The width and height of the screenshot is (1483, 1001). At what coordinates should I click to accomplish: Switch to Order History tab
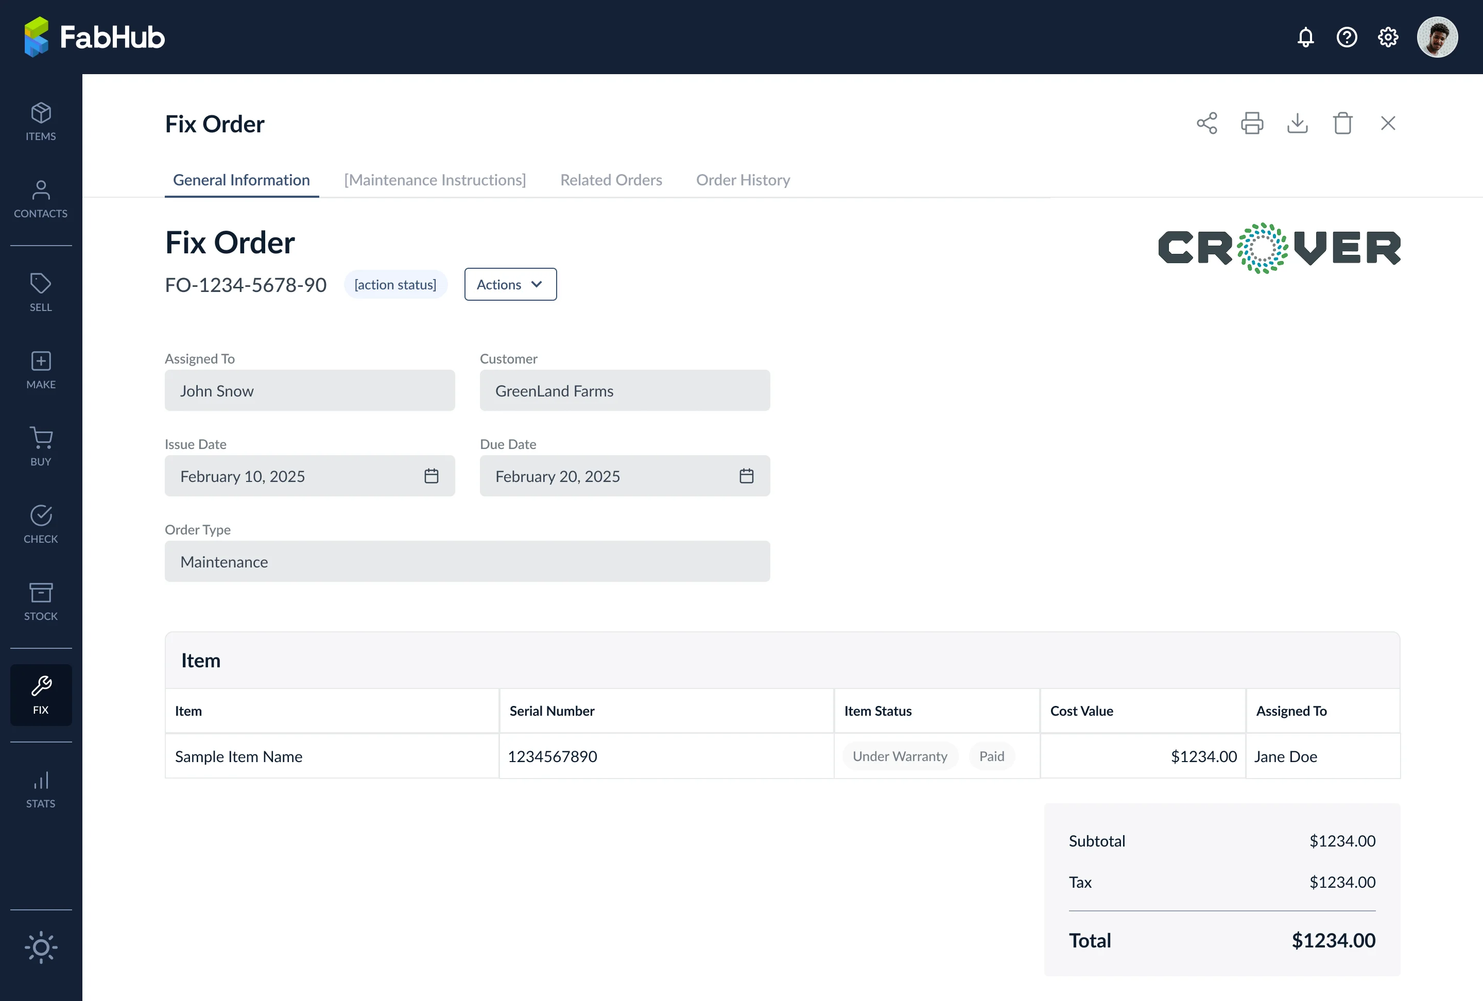(743, 180)
